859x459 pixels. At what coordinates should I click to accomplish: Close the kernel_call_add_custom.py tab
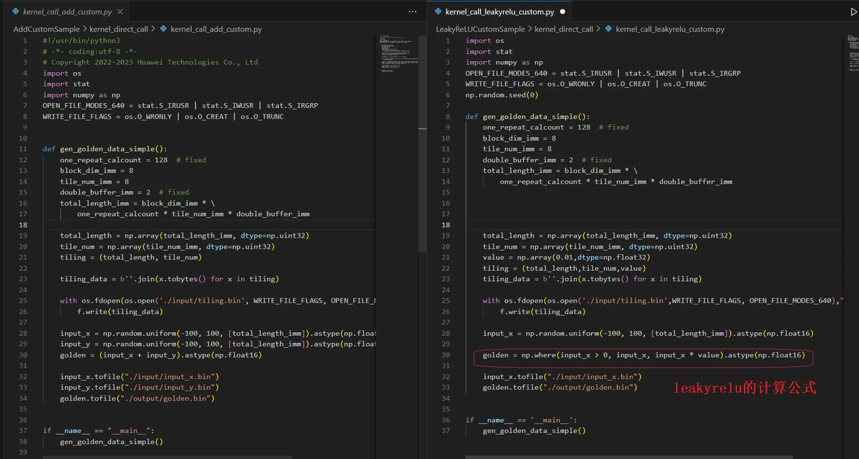pyautogui.click(x=120, y=12)
